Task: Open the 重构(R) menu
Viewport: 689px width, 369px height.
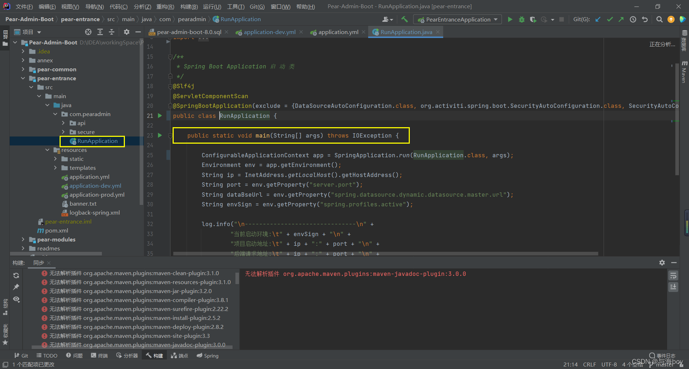Action: pyautogui.click(x=165, y=6)
